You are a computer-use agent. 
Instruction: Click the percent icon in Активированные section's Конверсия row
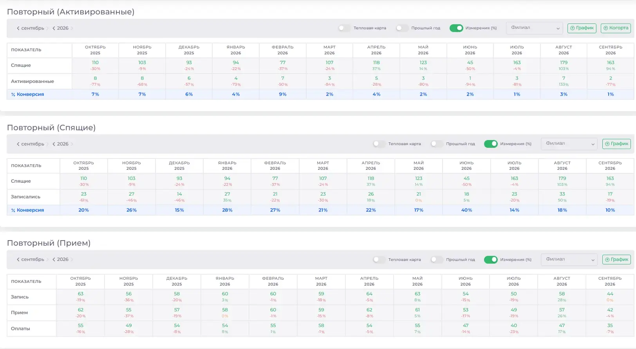click(13, 95)
